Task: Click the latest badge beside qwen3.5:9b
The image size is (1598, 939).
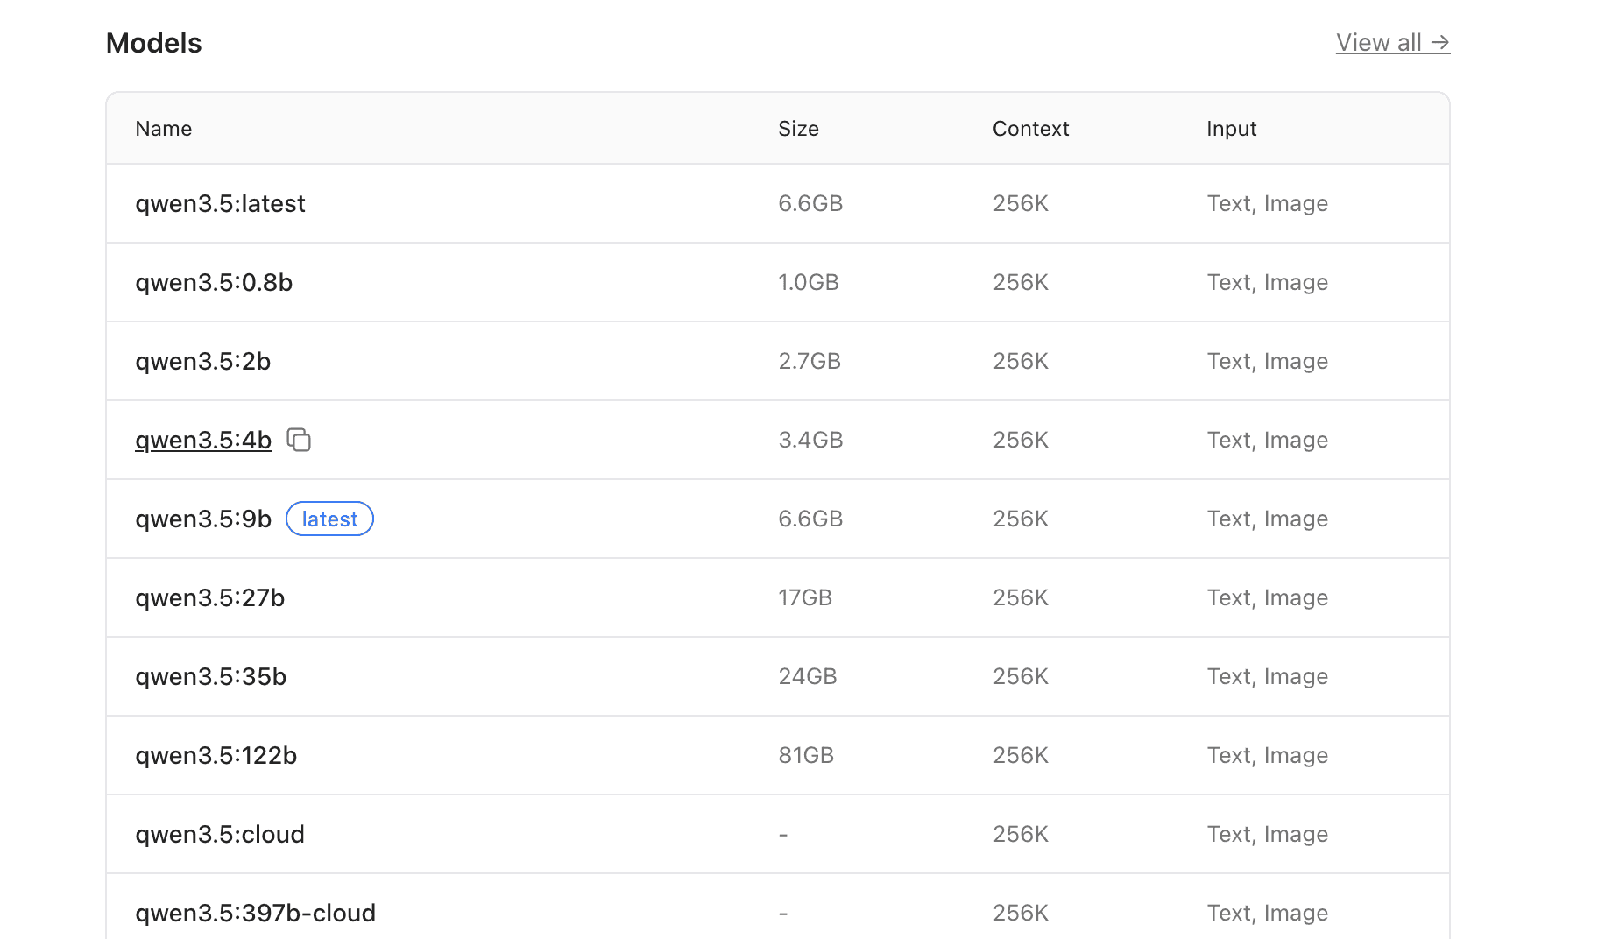Action: [x=330, y=519]
